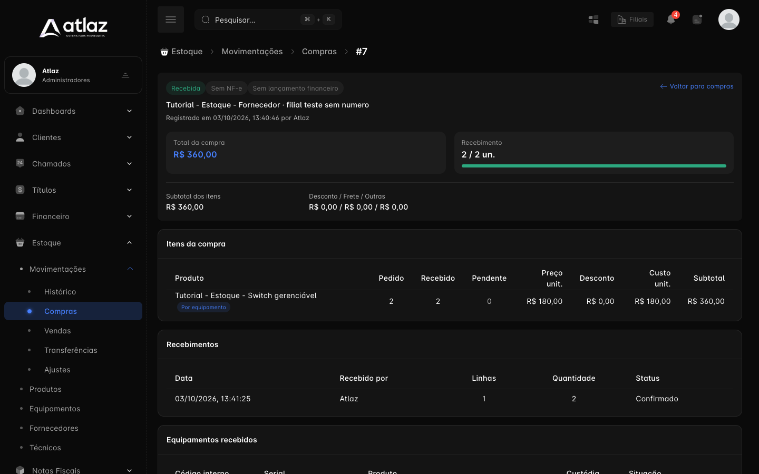The height and width of the screenshot is (474, 759).
Task: Click the Notas Fiscais sidebar icon
Action: click(20, 470)
